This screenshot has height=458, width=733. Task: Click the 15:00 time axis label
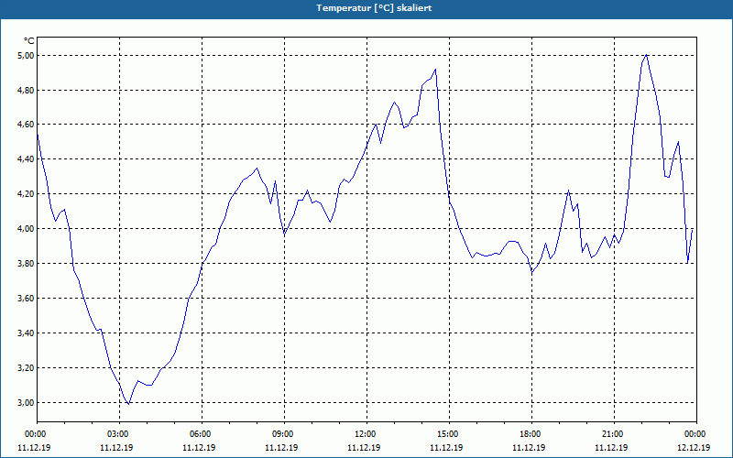(x=447, y=434)
